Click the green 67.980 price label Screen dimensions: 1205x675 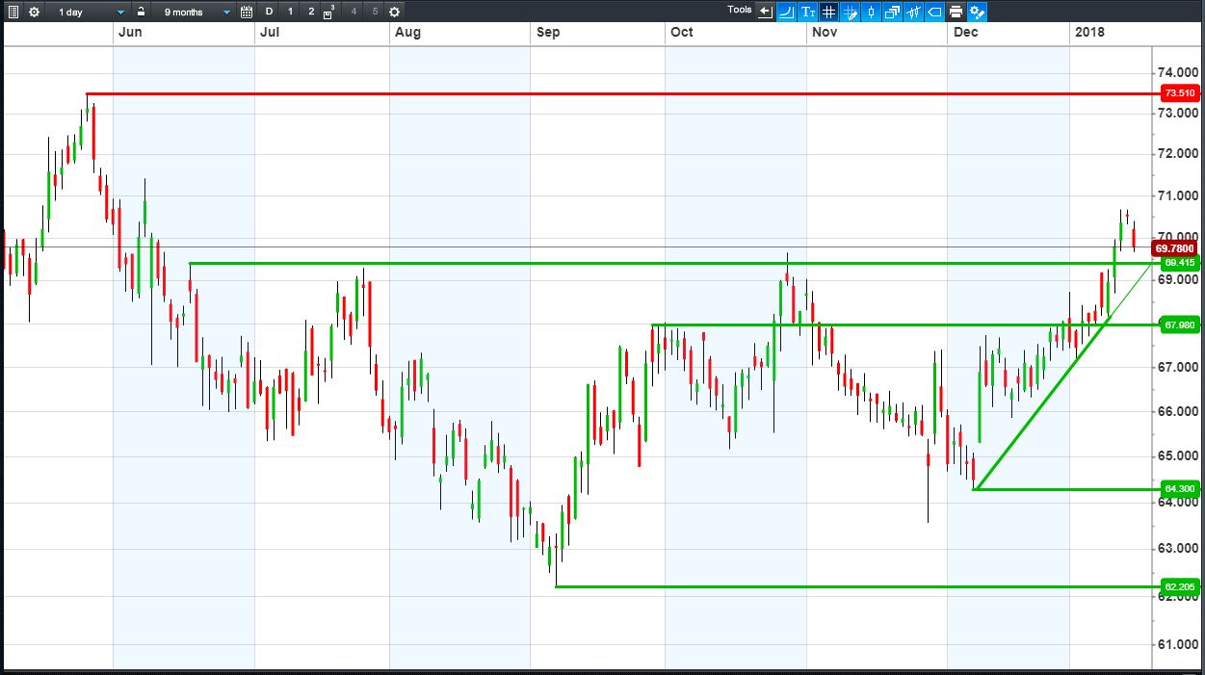click(1179, 325)
